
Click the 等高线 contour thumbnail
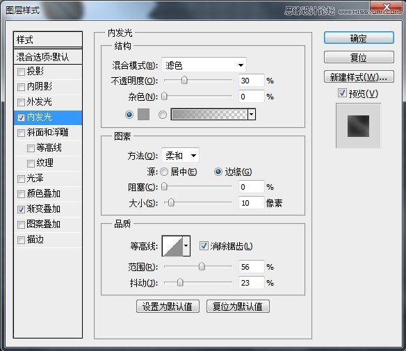172,245
